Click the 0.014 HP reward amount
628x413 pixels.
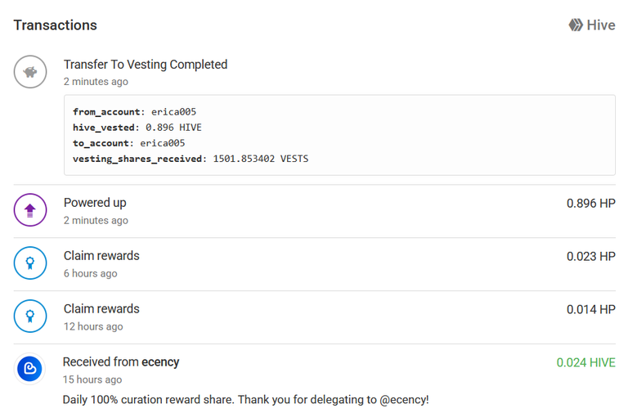click(x=590, y=310)
